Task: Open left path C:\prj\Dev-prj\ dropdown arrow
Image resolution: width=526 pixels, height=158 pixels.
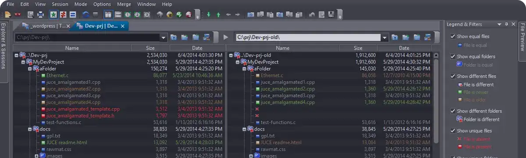Action: pos(163,37)
